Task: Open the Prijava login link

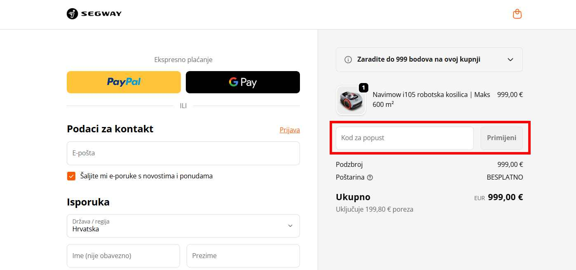Action: click(x=290, y=130)
